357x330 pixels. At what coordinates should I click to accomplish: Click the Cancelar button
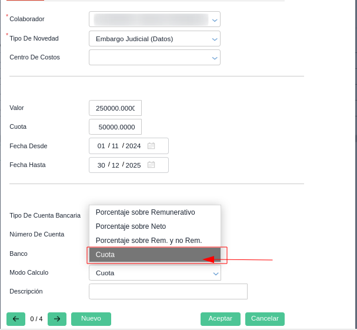[265, 319]
